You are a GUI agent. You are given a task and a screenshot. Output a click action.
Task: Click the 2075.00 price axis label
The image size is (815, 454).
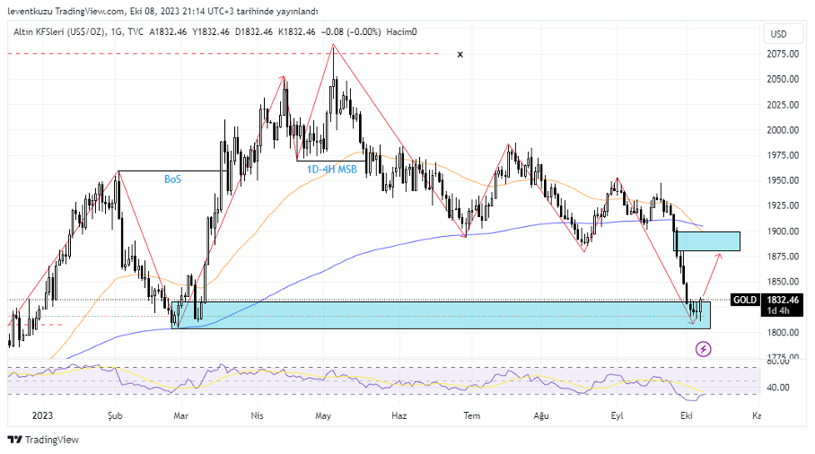(783, 54)
